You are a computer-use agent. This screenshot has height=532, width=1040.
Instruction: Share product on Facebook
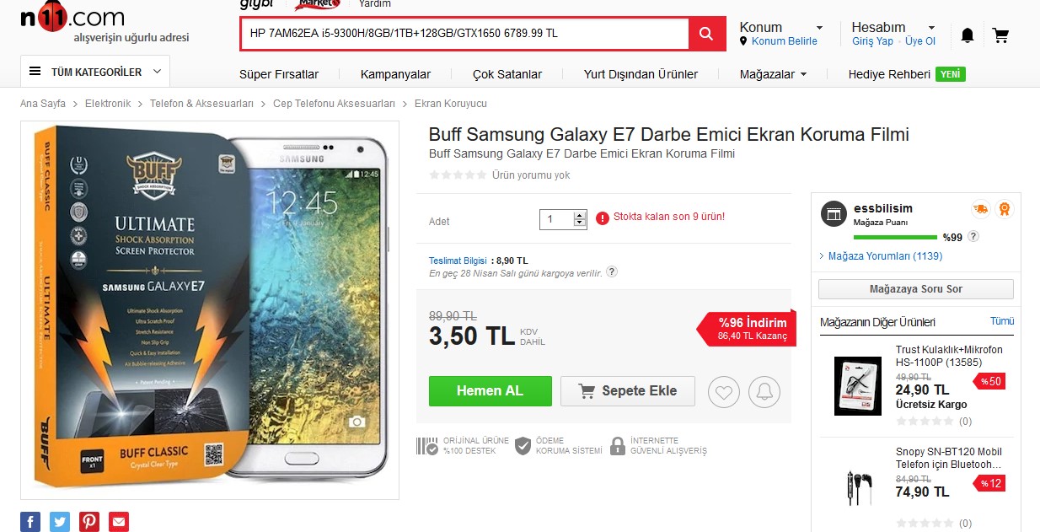click(x=30, y=521)
